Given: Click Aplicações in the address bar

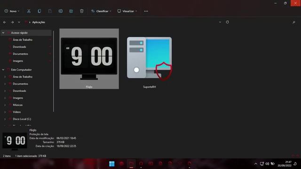Looking at the screenshot, I should tap(39, 22).
